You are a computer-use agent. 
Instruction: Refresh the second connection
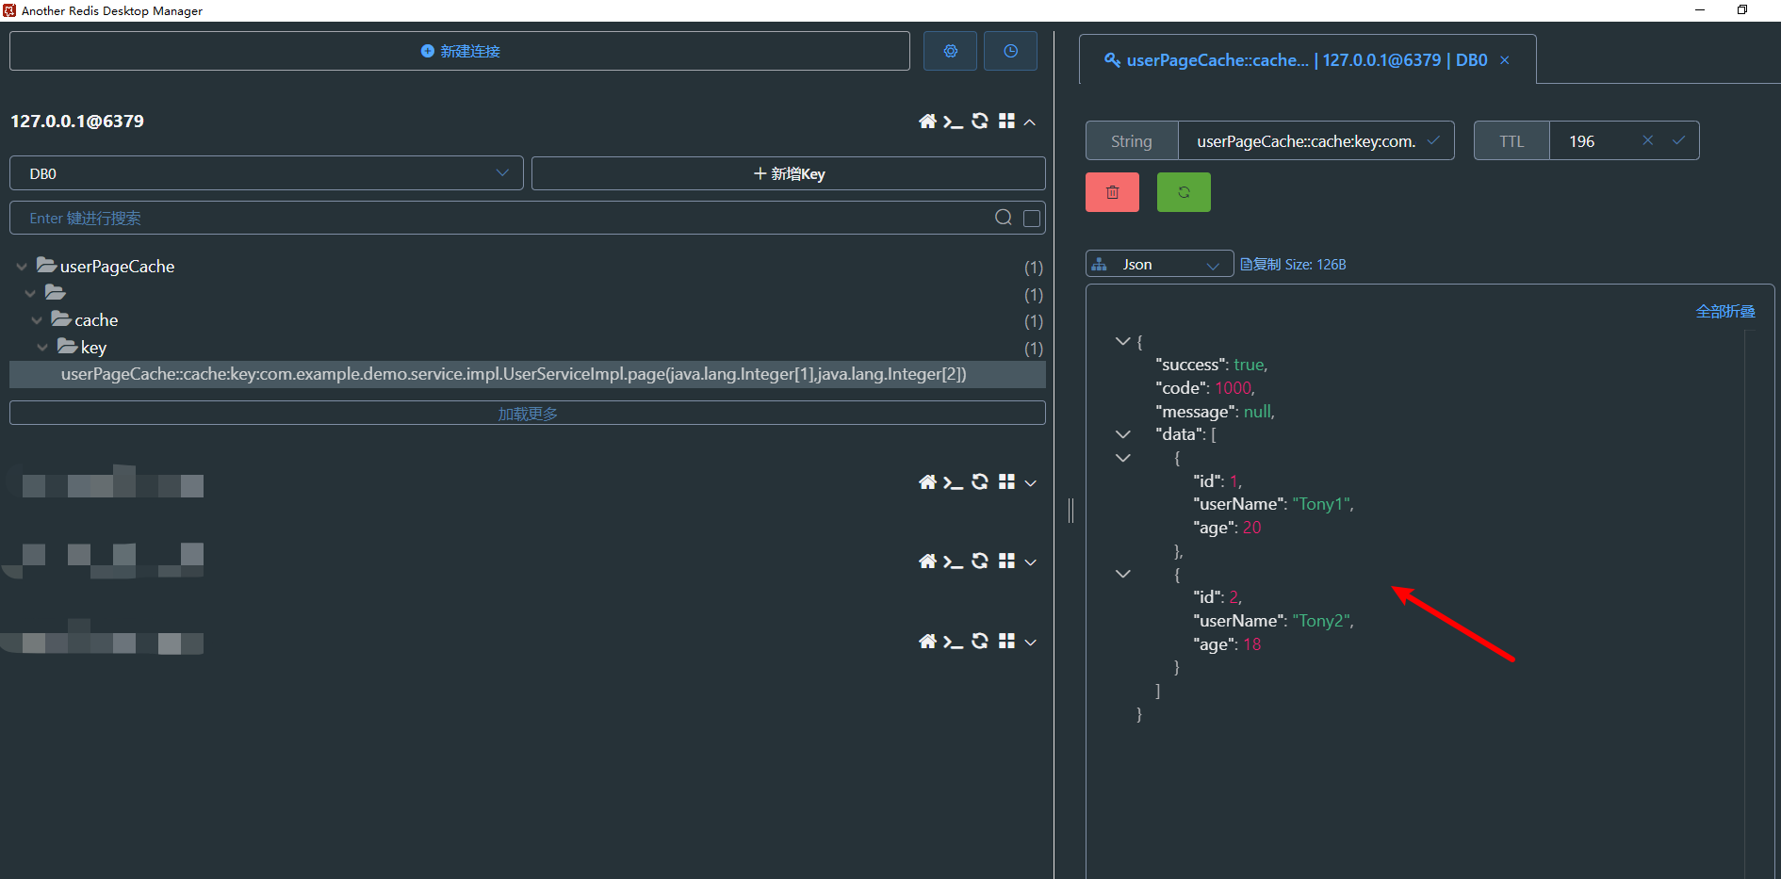tap(980, 481)
